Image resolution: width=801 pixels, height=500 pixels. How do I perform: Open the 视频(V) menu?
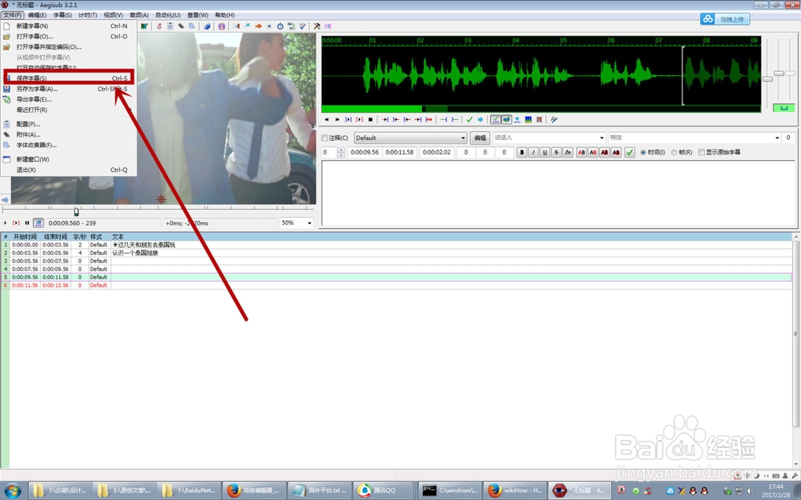[x=113, y=14]
